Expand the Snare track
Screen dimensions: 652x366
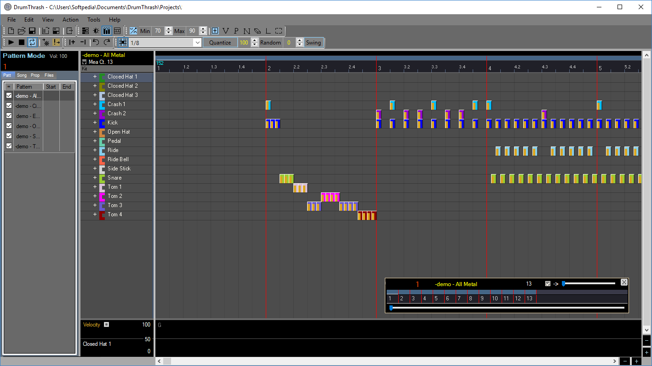[x=95, y=178]
